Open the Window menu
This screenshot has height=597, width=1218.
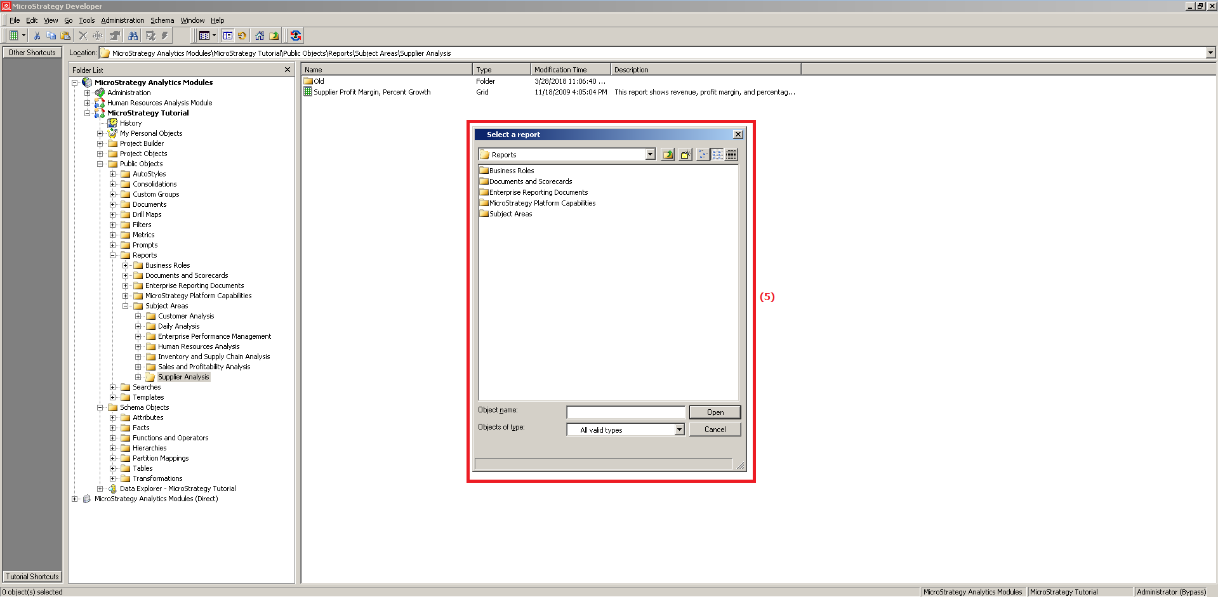coord(192,20)
